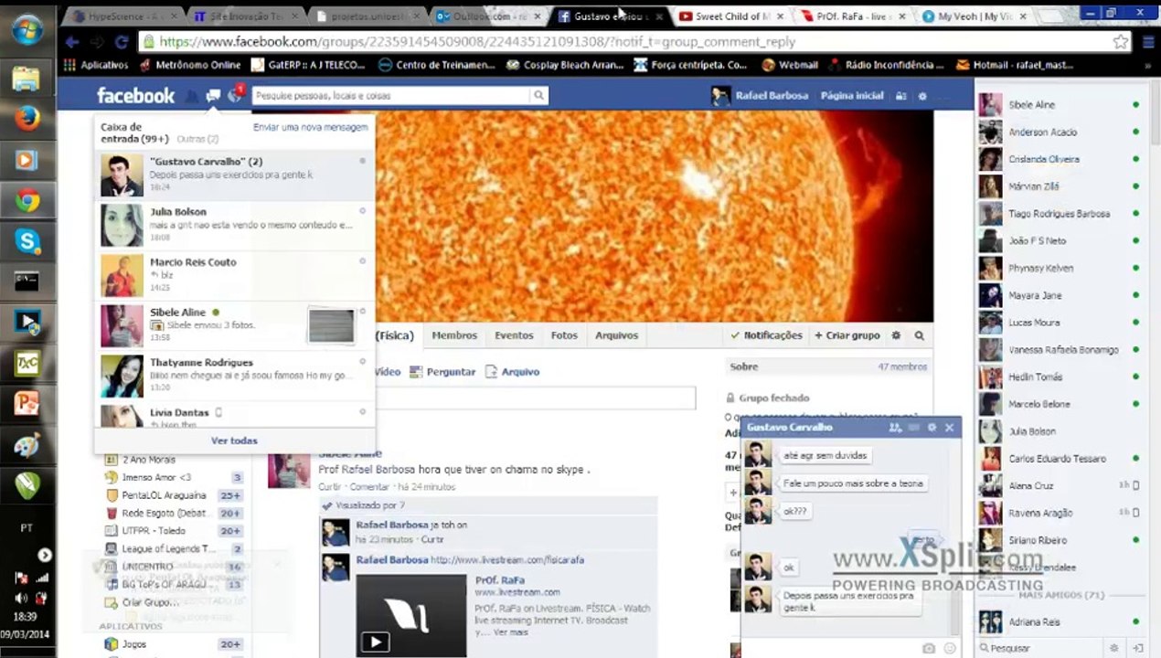
Task: Click the Pesquisar chat search field
Action: pyautogui.click(x=1042, y=648)
